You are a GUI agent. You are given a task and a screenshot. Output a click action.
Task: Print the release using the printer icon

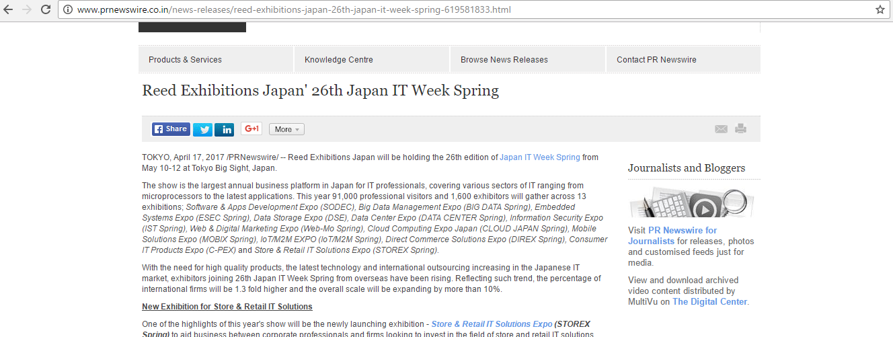740,128
